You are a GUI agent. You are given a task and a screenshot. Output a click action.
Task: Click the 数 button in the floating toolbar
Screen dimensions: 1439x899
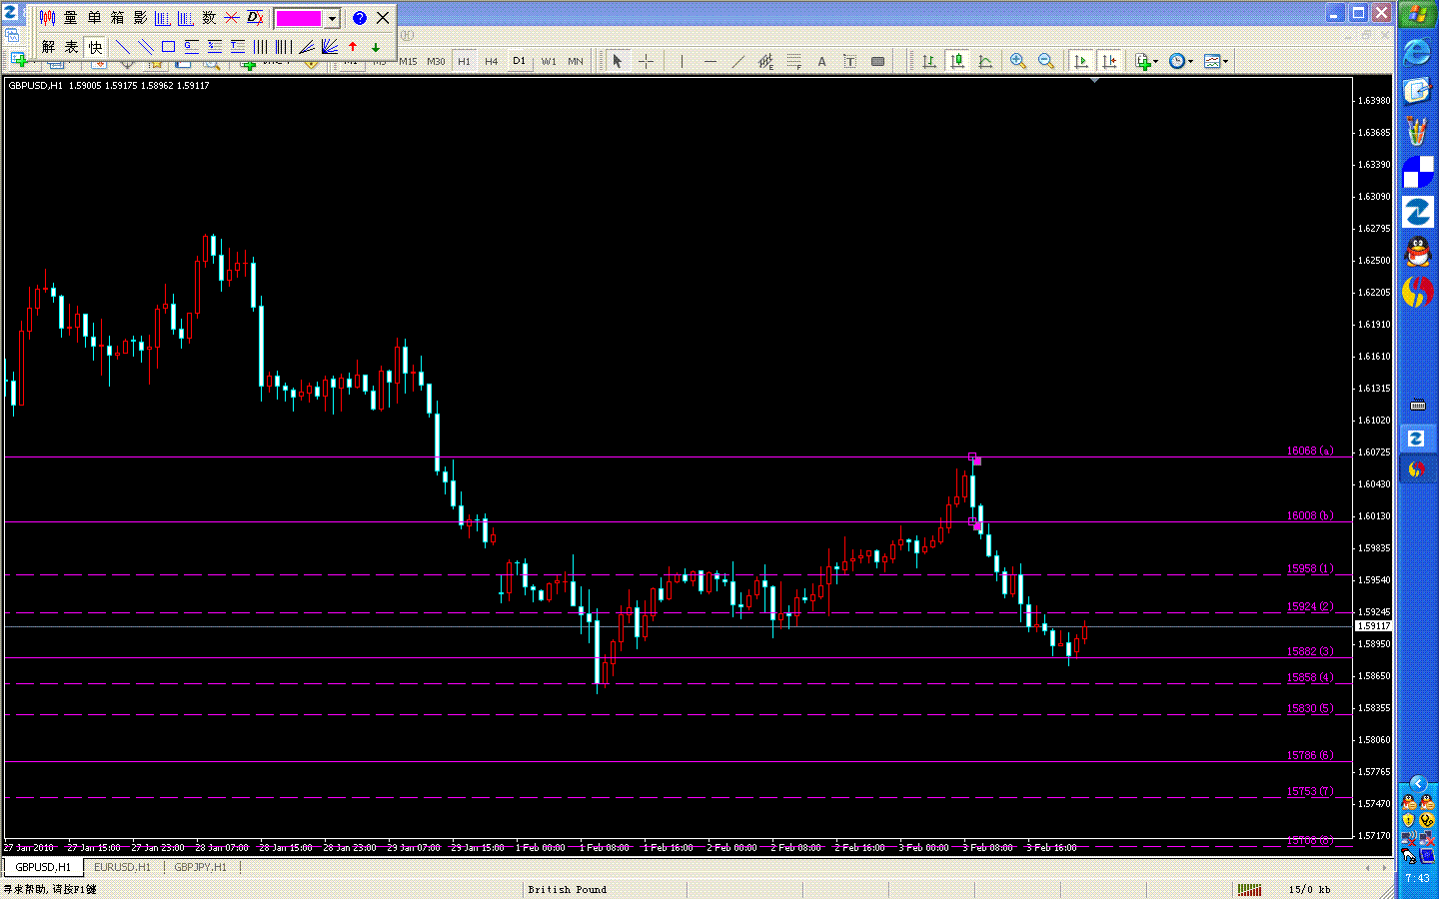pyautogui.click(x=209, y=18)
